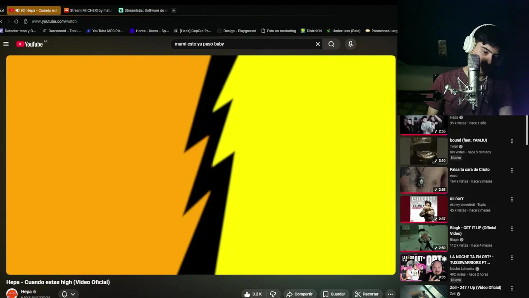
Task: Open the notification bell dropdown for Hepa
Action: tap(68, 294)
